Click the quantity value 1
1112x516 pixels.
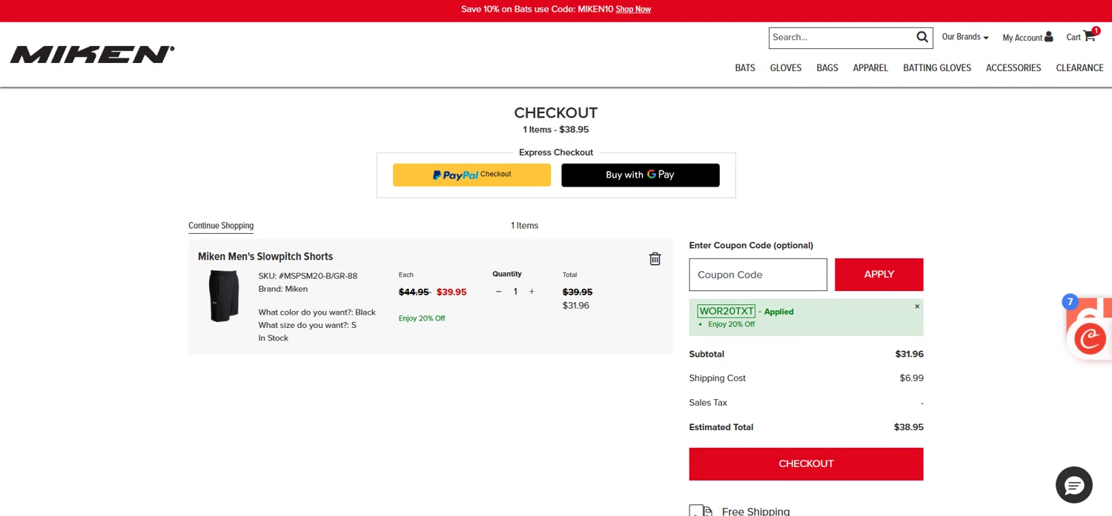tap(515, 292)
